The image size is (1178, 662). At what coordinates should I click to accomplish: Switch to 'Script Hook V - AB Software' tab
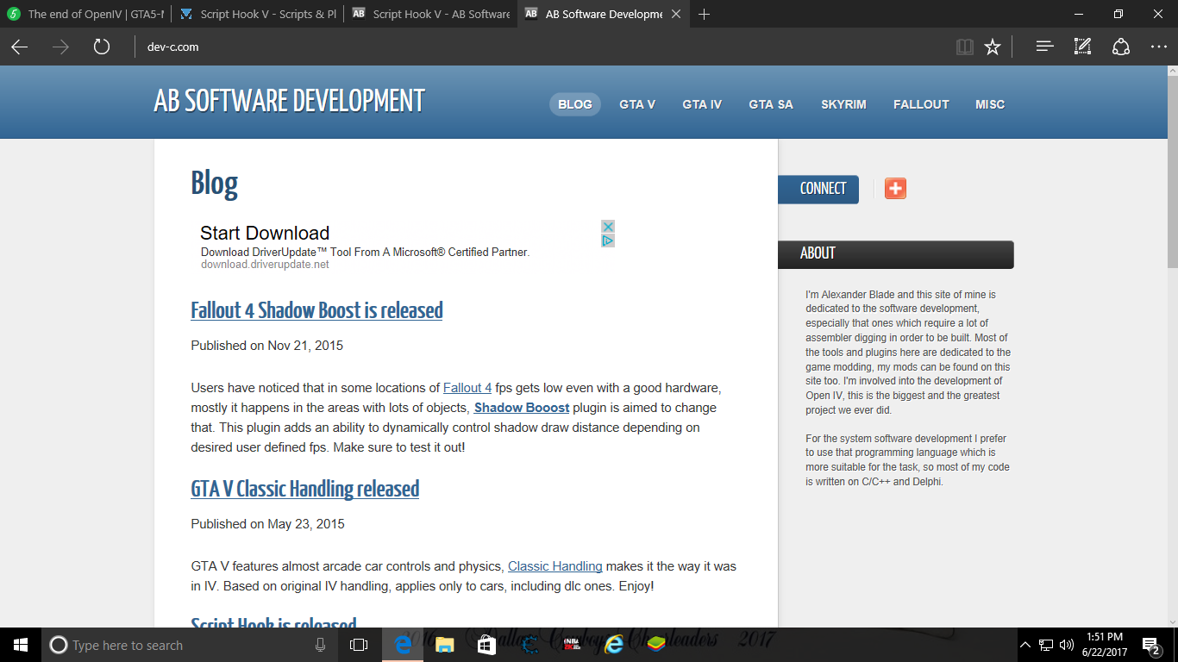coord(431,14)
